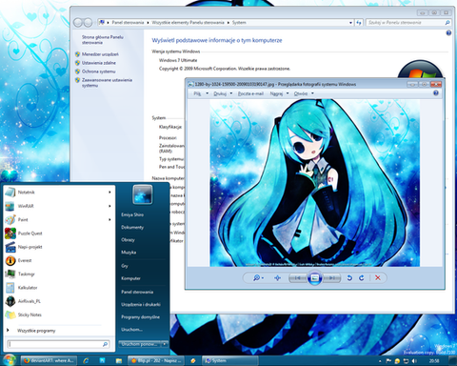Image resolution: width=457 pixels, height=366 pixels.
Task: Open Dokumenty from the Start menu
Action: (132, 227)
